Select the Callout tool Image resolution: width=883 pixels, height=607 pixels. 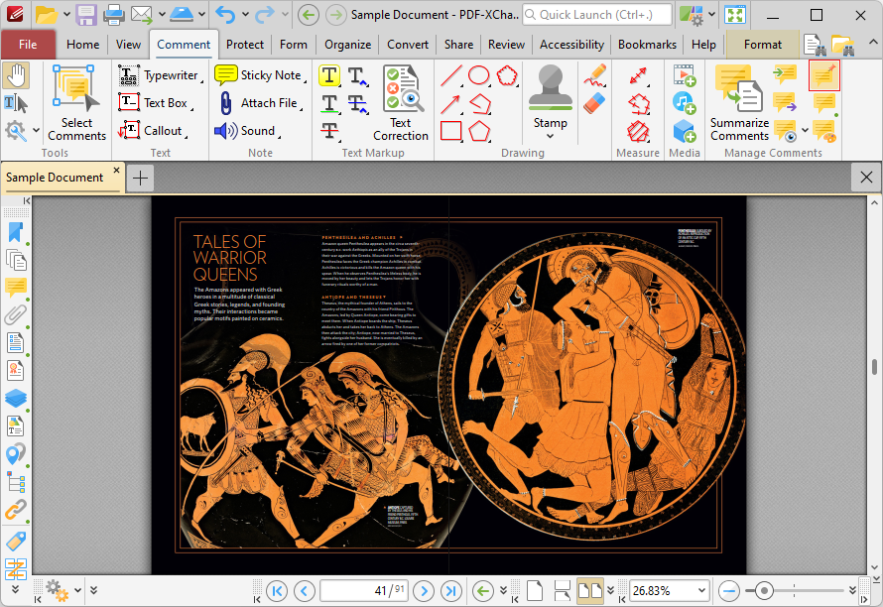pos(153,131)
